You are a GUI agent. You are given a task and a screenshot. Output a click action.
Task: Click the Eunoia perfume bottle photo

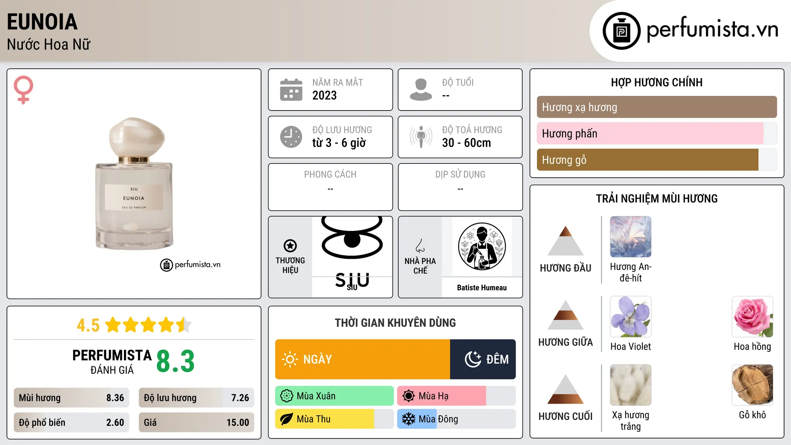tap(134, 184)
